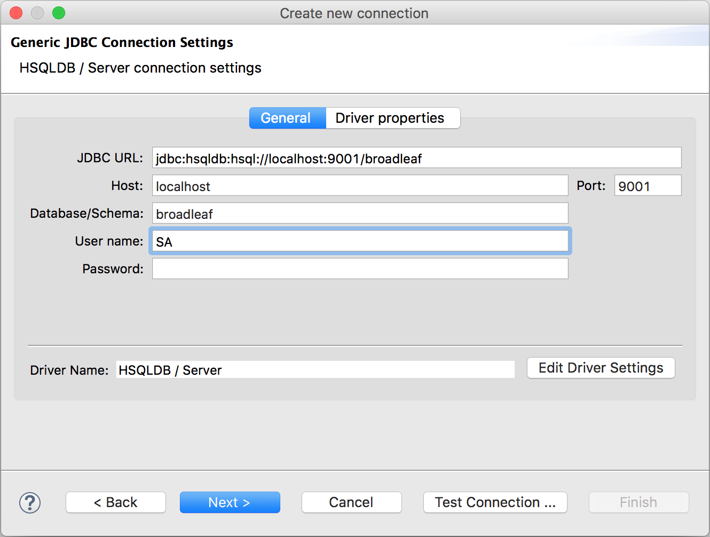The height and width of the screenshot is (537, 710).
Task: Click the Driver Name text box
Action: [x=315, y=370]
